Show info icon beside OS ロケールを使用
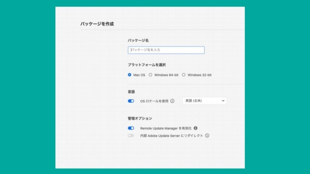 click(172, 101)
